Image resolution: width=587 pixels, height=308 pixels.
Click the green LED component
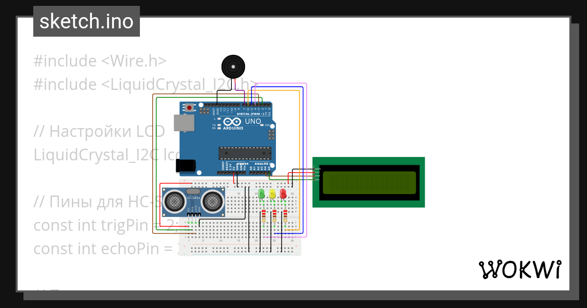point(261,194)
